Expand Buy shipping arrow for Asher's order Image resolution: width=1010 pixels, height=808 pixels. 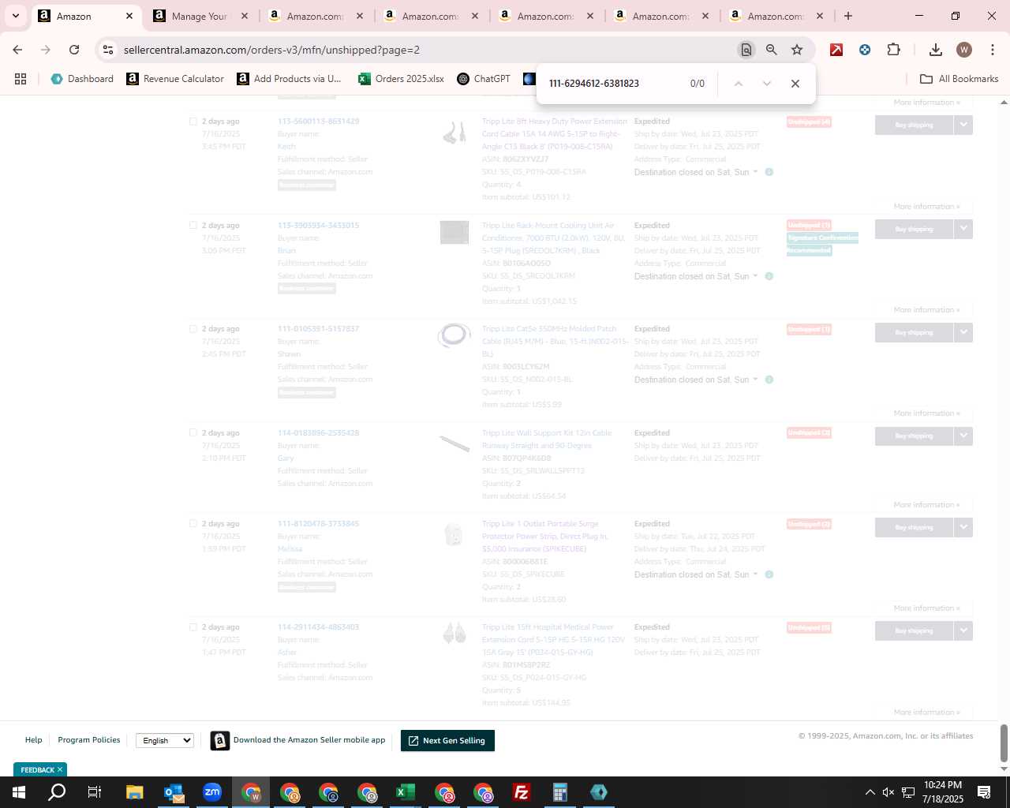tap(963, 630)
